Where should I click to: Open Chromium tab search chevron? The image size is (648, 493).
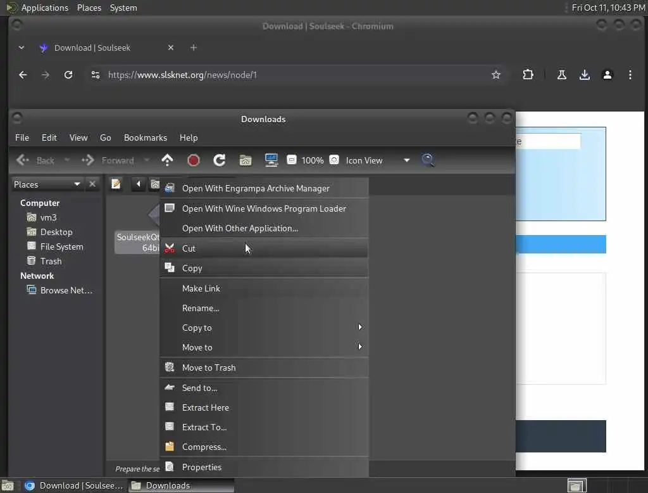pos(22,48)
